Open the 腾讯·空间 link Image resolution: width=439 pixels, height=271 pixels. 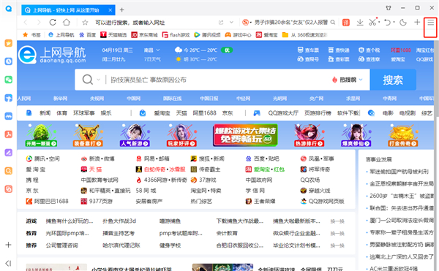point(43,159)
